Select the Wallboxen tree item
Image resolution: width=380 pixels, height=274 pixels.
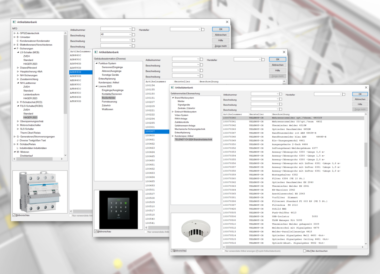[x=107, y=109]
